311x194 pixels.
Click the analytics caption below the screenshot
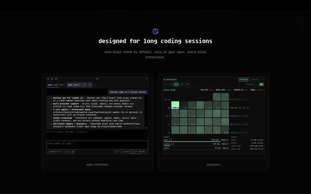pyautogui.click(x=214, y=165)
